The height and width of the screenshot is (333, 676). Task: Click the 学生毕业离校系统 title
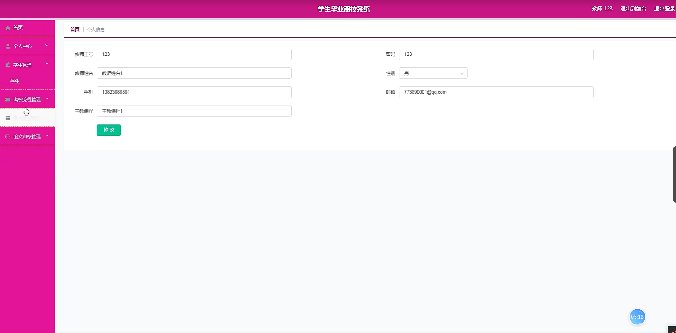pos(343,9)
